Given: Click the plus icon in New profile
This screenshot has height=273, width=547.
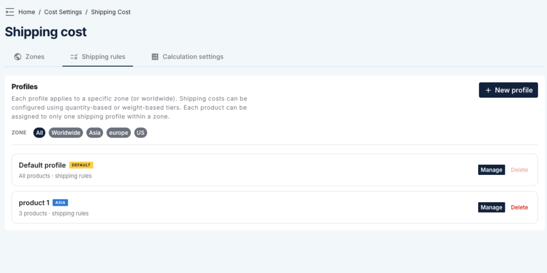Looking at the screenshot, I should pos(488,90).
